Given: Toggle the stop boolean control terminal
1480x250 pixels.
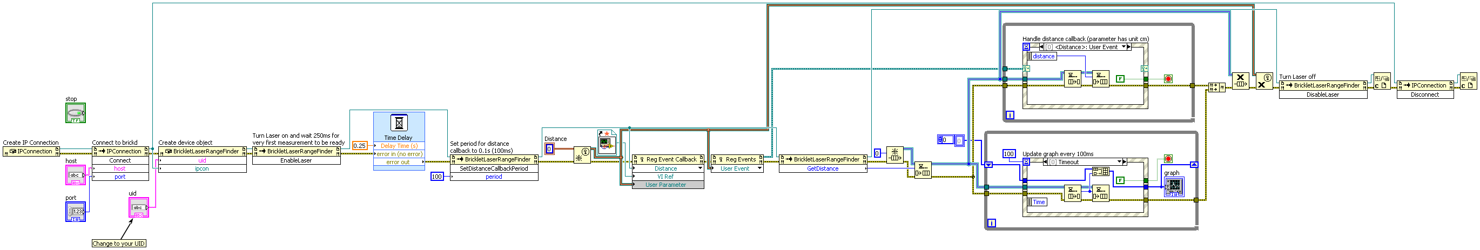Looking at the screenshot, I should (x=75, y=113).
